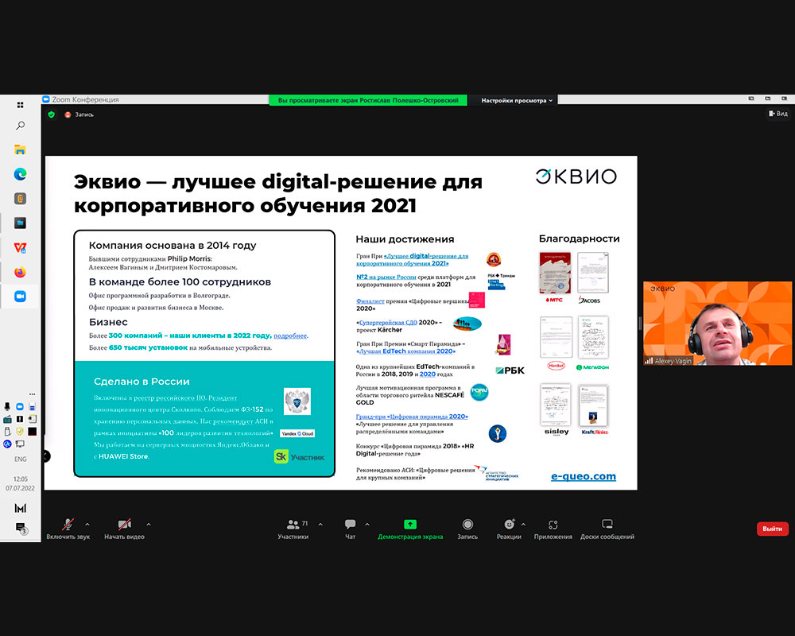Screen dimensions: 795x636
Task: Start camera with the Начать видео button
Action: click(124, 529)
